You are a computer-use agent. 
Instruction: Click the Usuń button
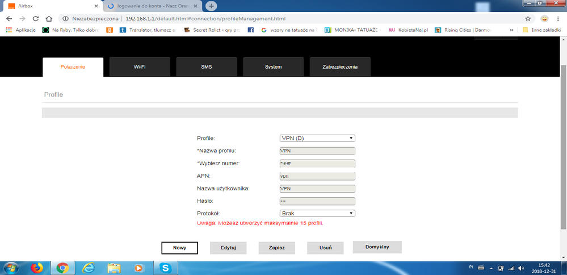325,248
